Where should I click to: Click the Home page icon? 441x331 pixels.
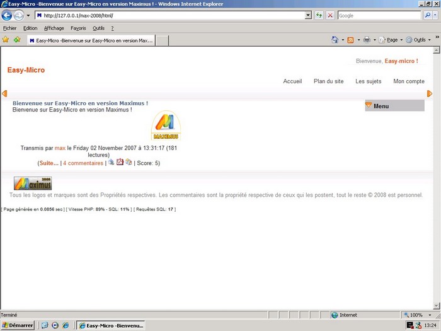335,40
